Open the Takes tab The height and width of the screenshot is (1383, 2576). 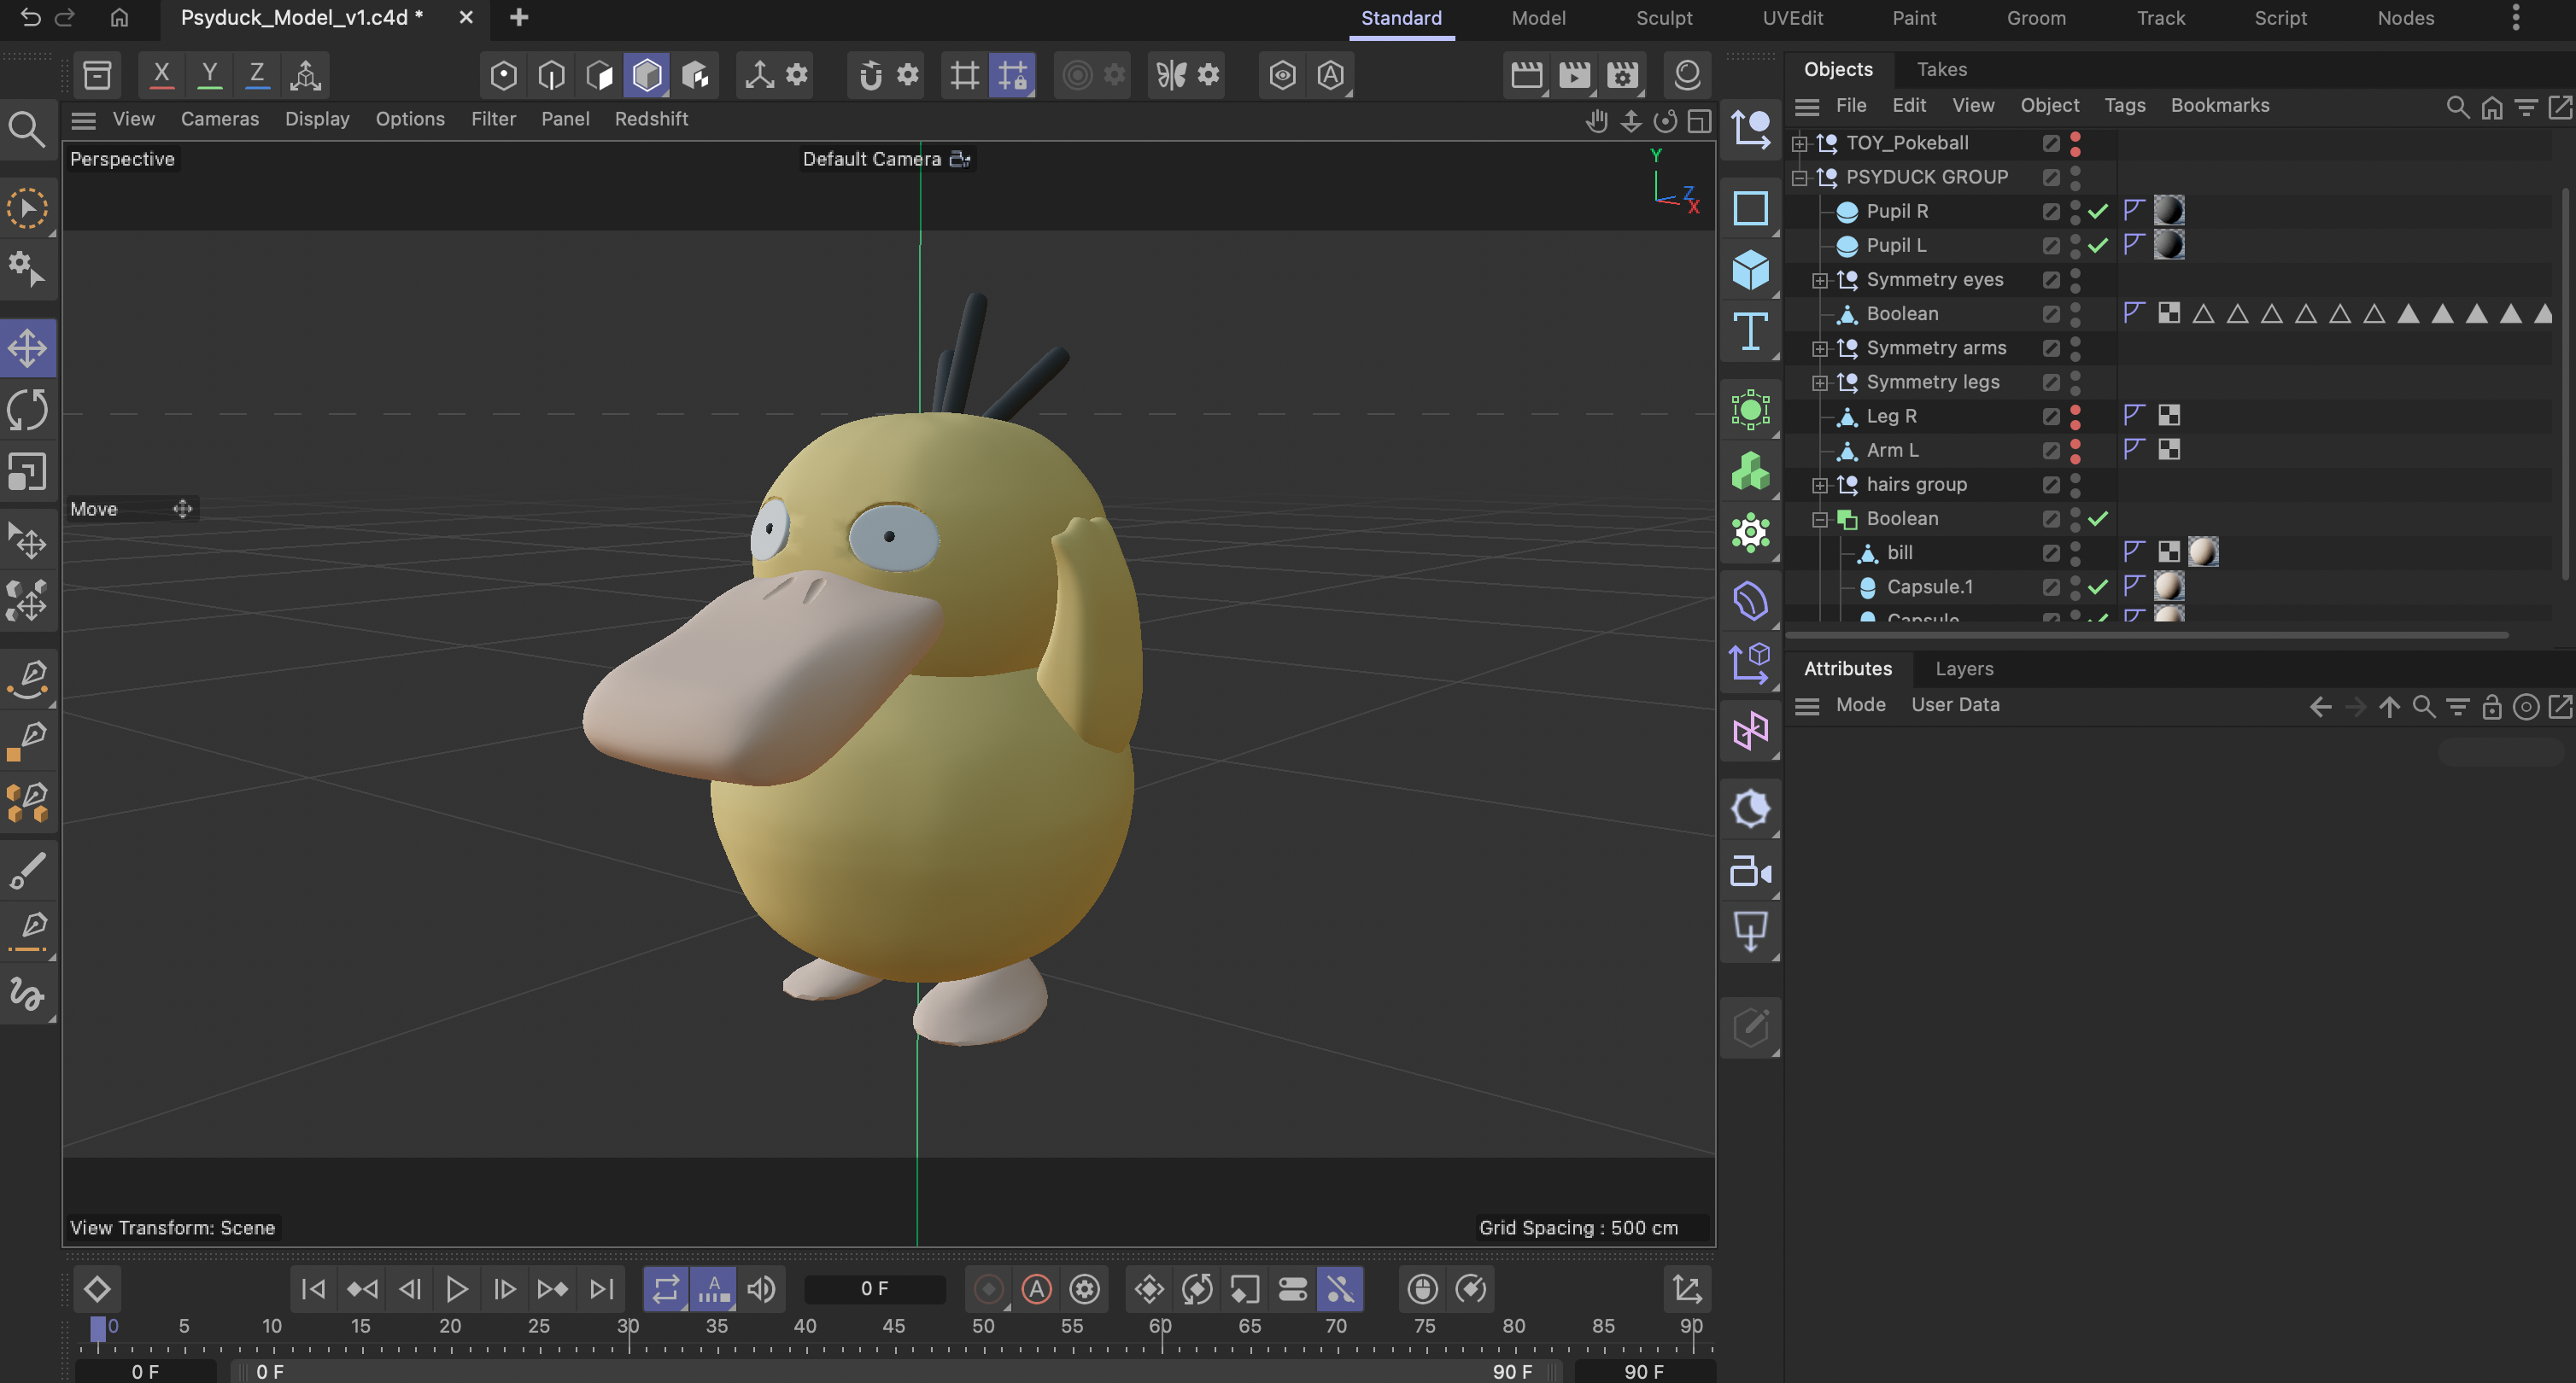point(1941,69)
